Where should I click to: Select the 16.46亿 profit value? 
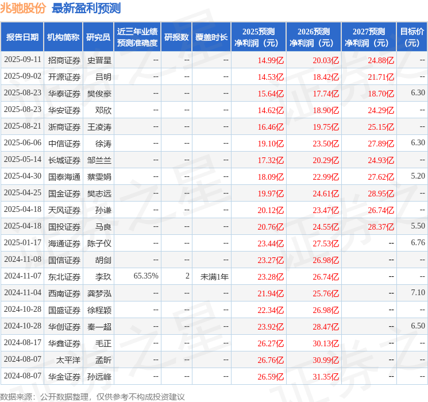click(x=271, y=127)
